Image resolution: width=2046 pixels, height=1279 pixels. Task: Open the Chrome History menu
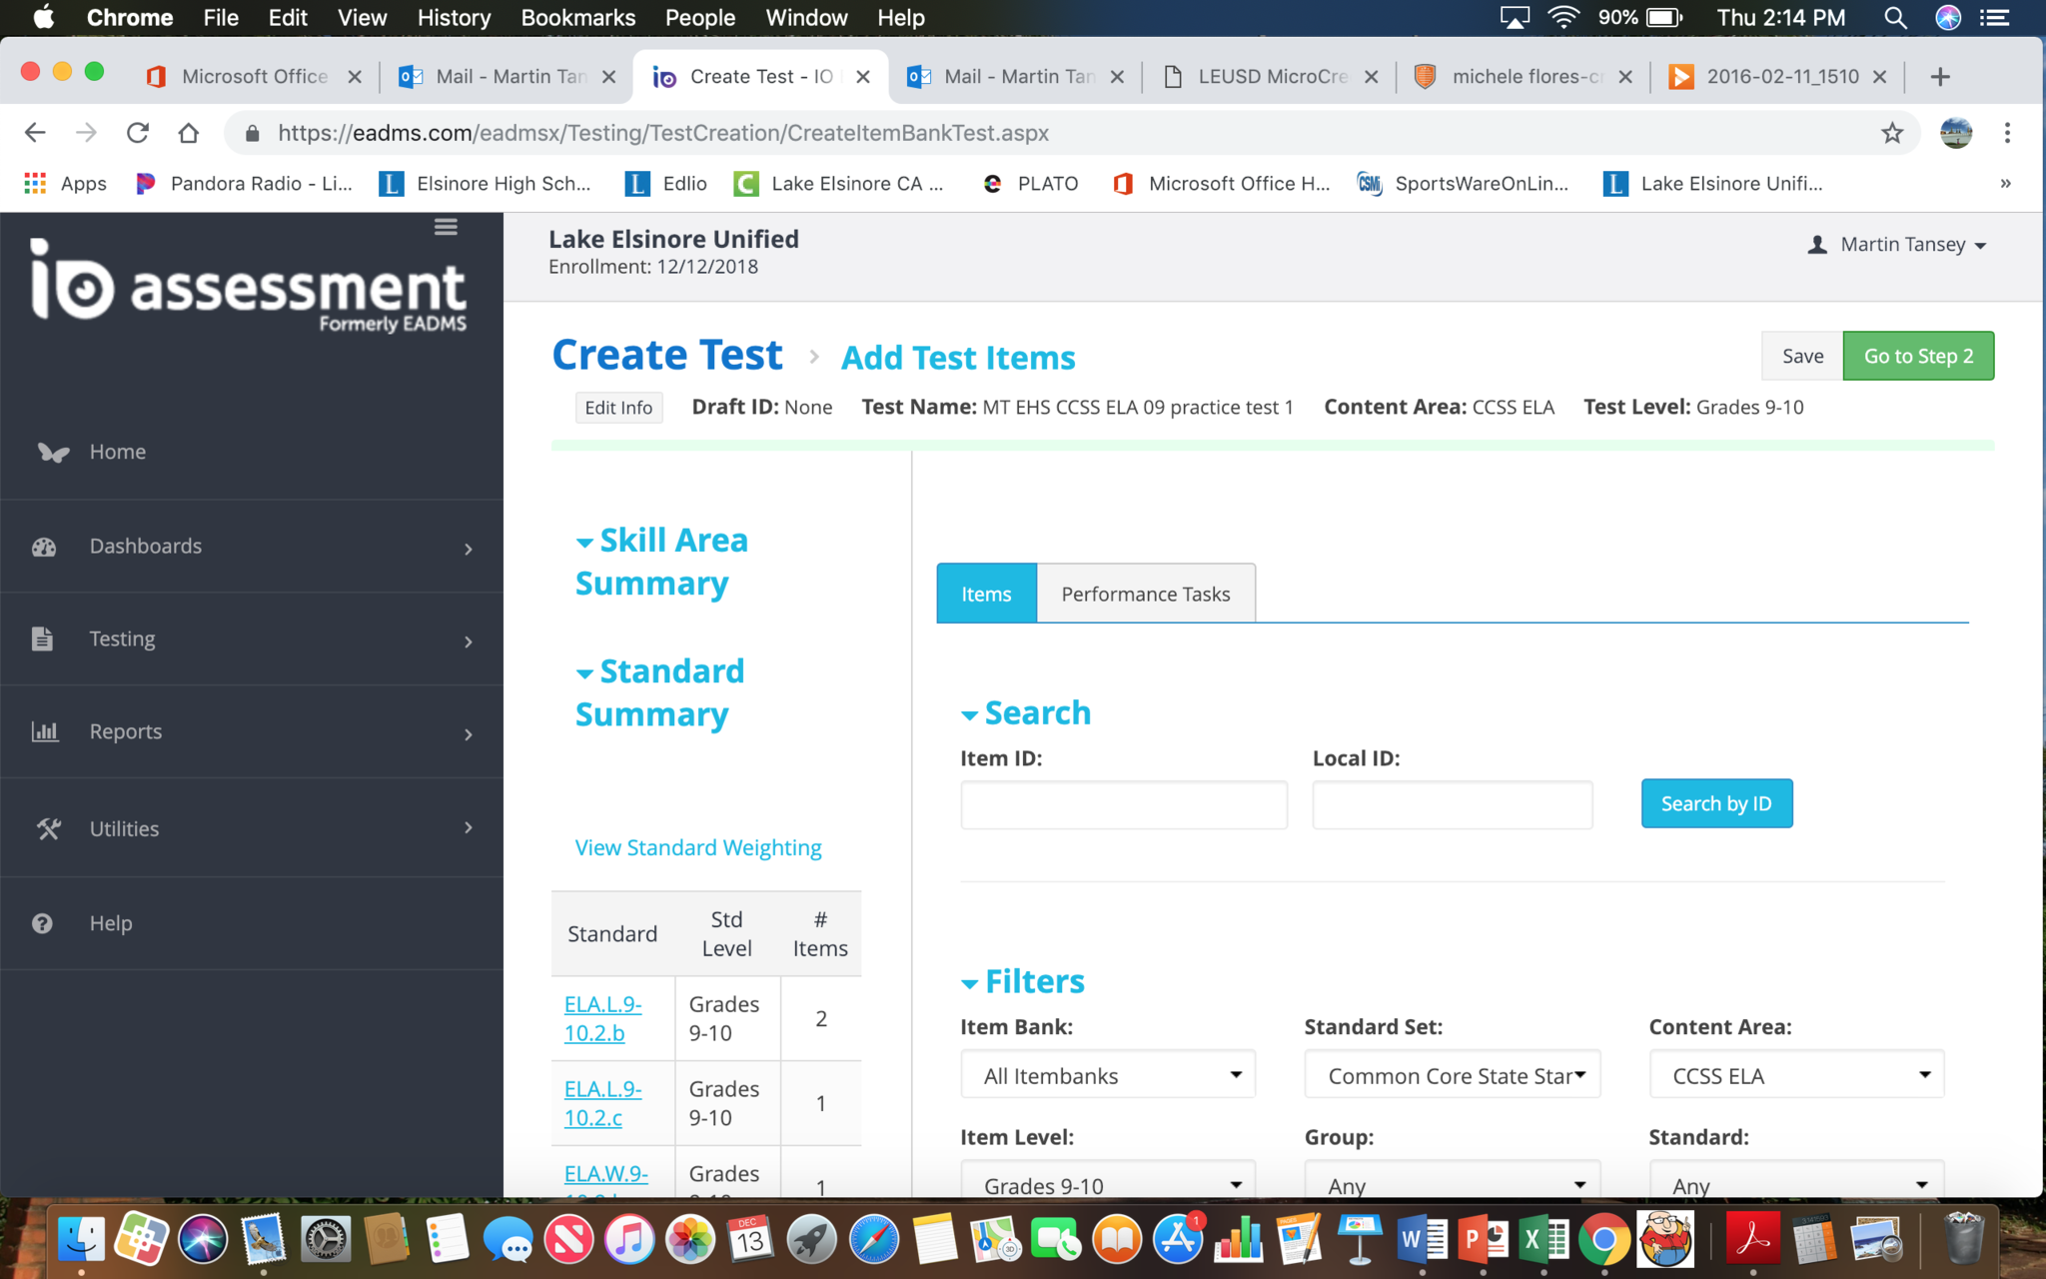(x=454, y=17)
